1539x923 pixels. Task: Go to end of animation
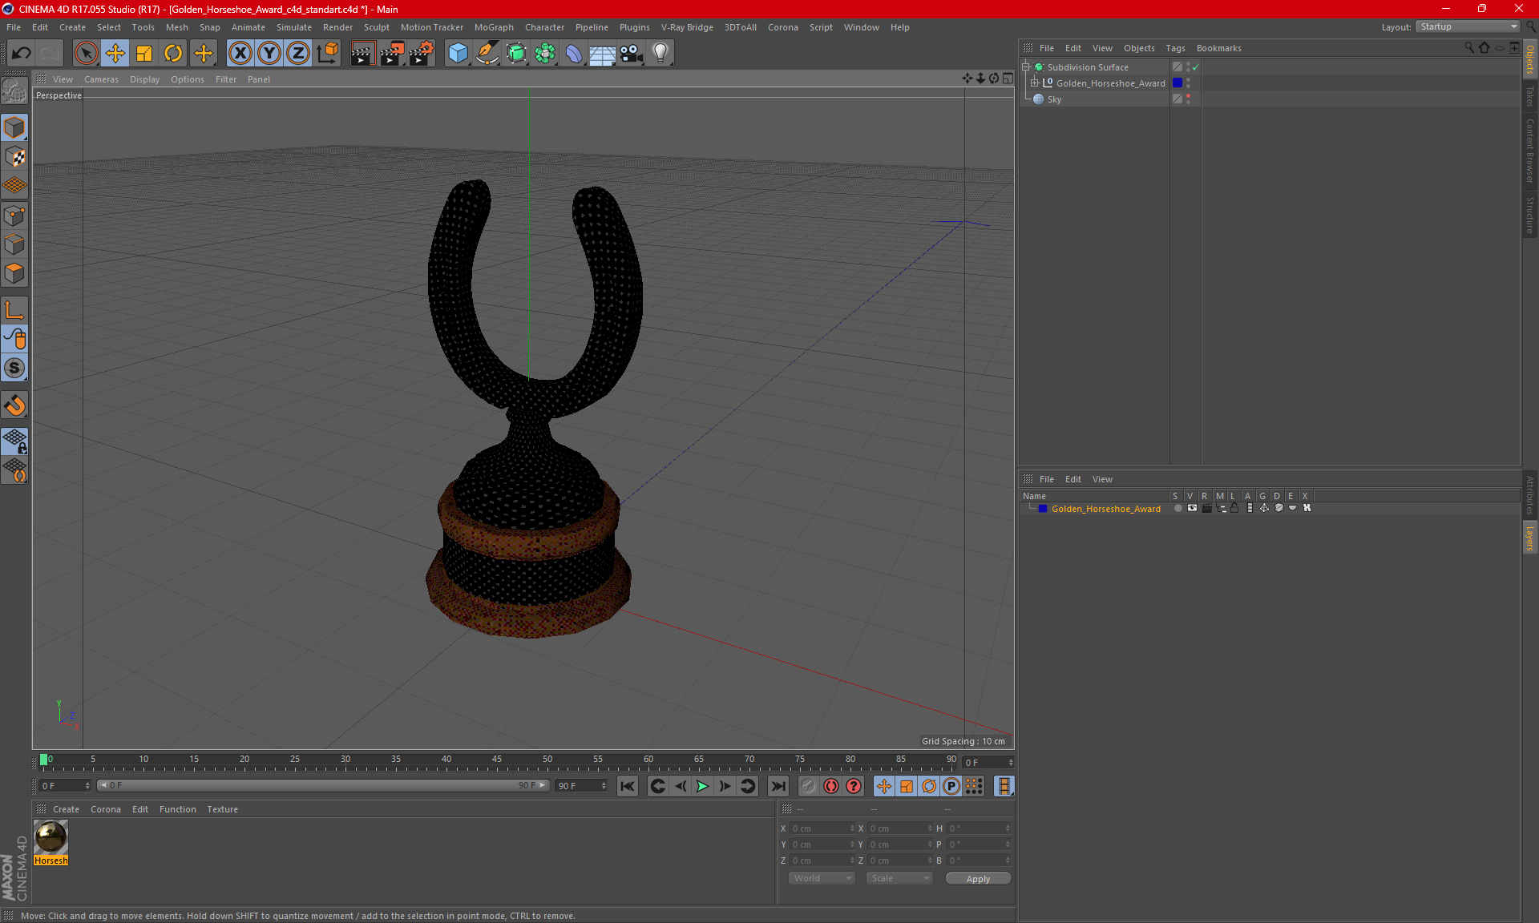tap(778, 786)
